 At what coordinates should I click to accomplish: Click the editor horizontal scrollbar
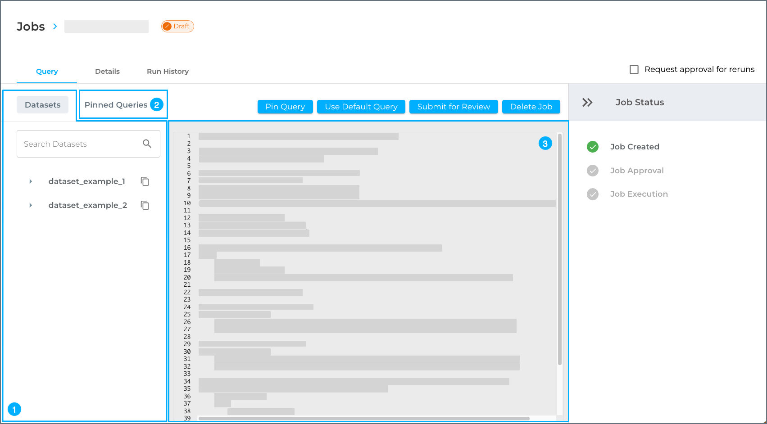[364, 419]
